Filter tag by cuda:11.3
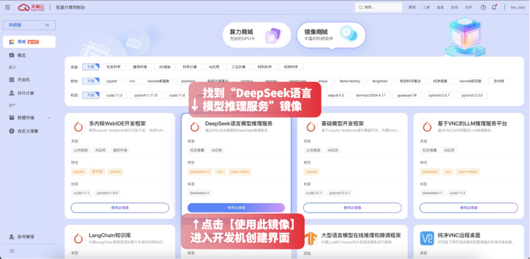This screenshot has width=530, height=259. pyautogui.click(x=114, y=95)
